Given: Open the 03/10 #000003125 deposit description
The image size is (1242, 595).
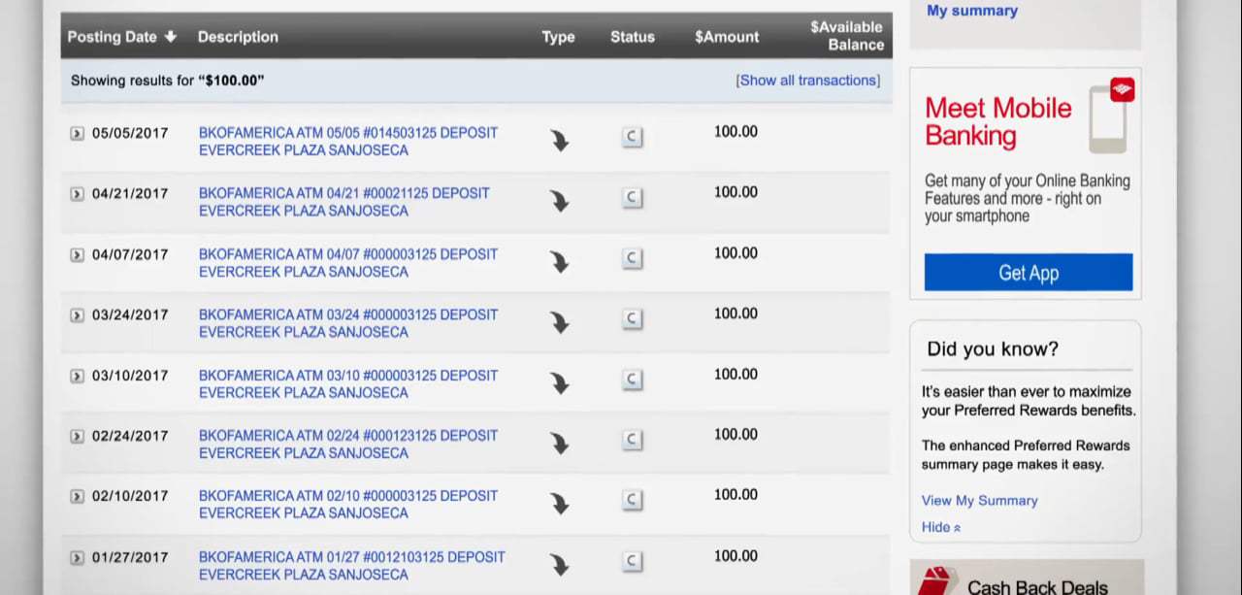Looking at the screenshot, I should click(348, 383).
